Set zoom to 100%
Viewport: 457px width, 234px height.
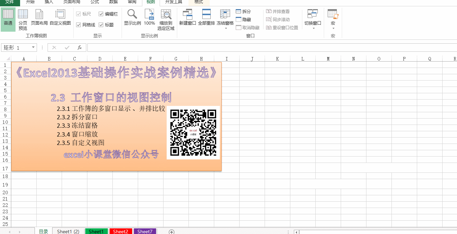click(149, 18)
